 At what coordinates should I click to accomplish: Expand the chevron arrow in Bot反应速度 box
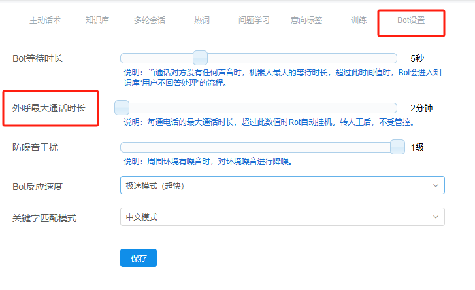tap(436, 186)
